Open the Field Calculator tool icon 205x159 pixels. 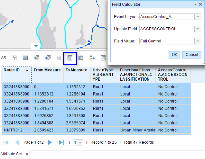tap(70, 58)
